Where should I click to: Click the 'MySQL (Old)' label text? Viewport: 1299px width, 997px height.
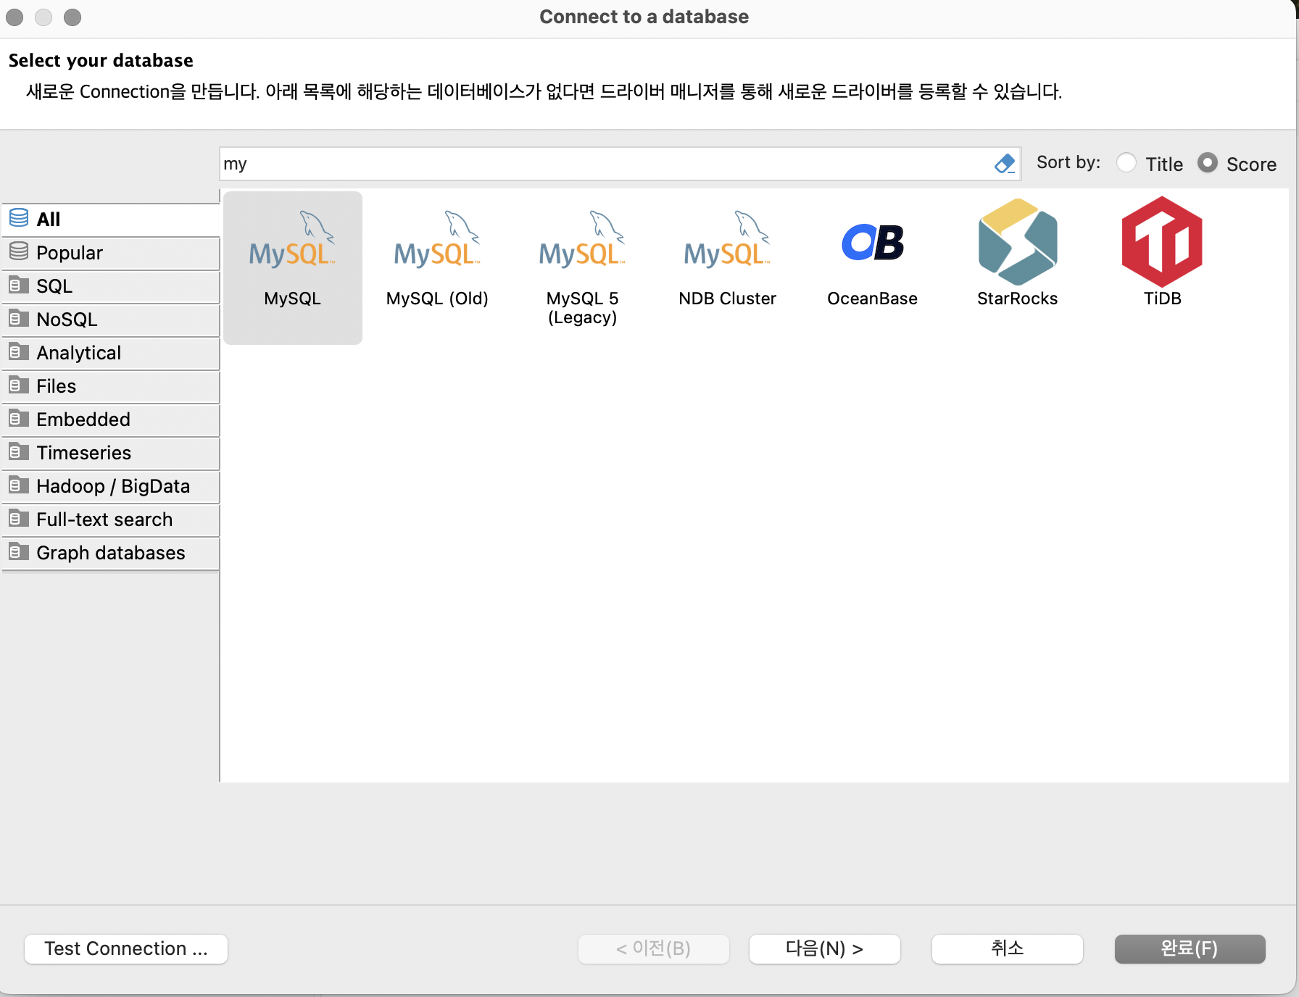(x=437, y=299)
